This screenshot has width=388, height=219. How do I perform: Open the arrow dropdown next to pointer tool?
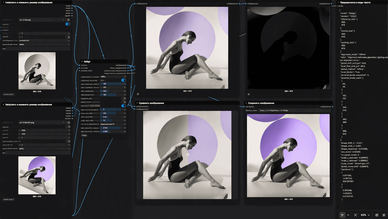[348, 215]
